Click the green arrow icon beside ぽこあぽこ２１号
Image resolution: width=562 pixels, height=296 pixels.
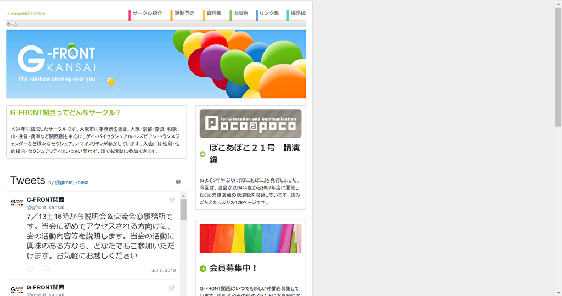(203, 154)
